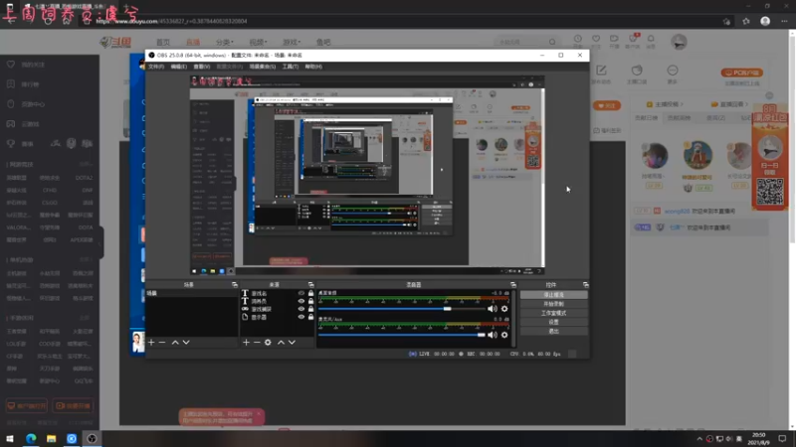Mute the 桌面音频 channel
This screenshot has width=796, height=447.
493,309
